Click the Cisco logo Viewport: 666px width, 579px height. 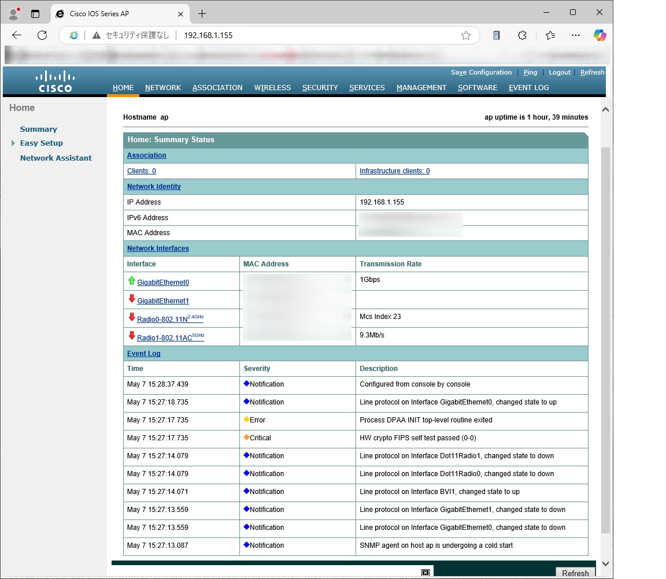pos(55,81)
